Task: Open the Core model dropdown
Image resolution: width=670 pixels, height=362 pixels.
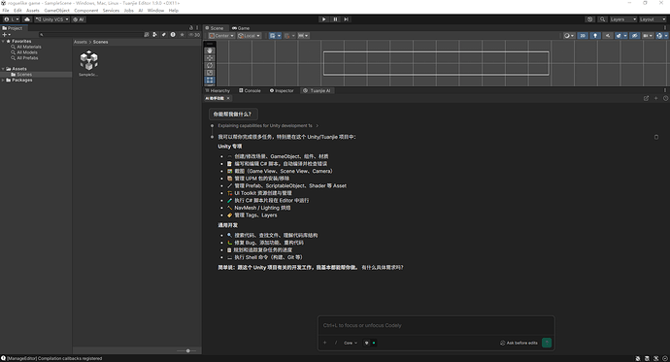Action: pos(351,343)
